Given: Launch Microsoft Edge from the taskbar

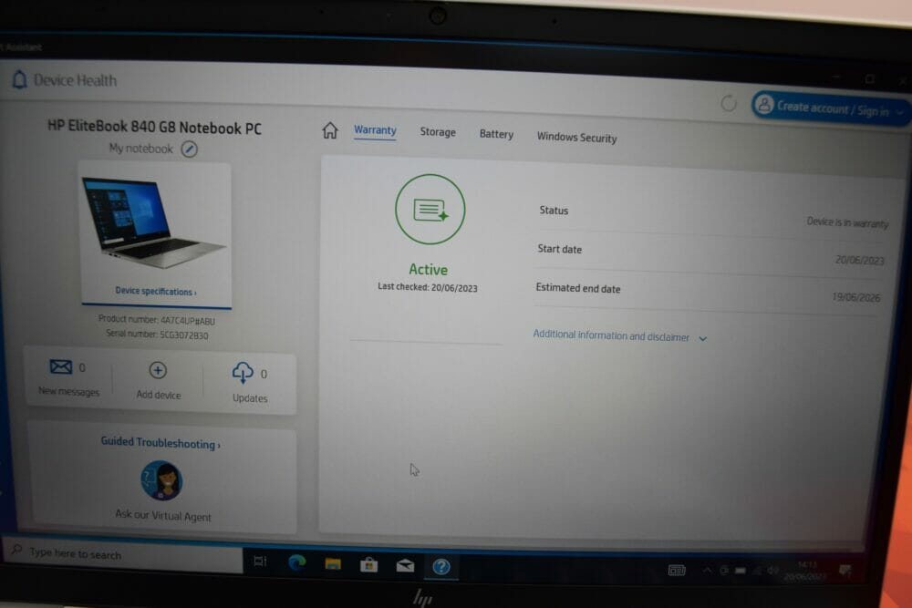Looking at the screenshot, I should click(x=297, y=562).
